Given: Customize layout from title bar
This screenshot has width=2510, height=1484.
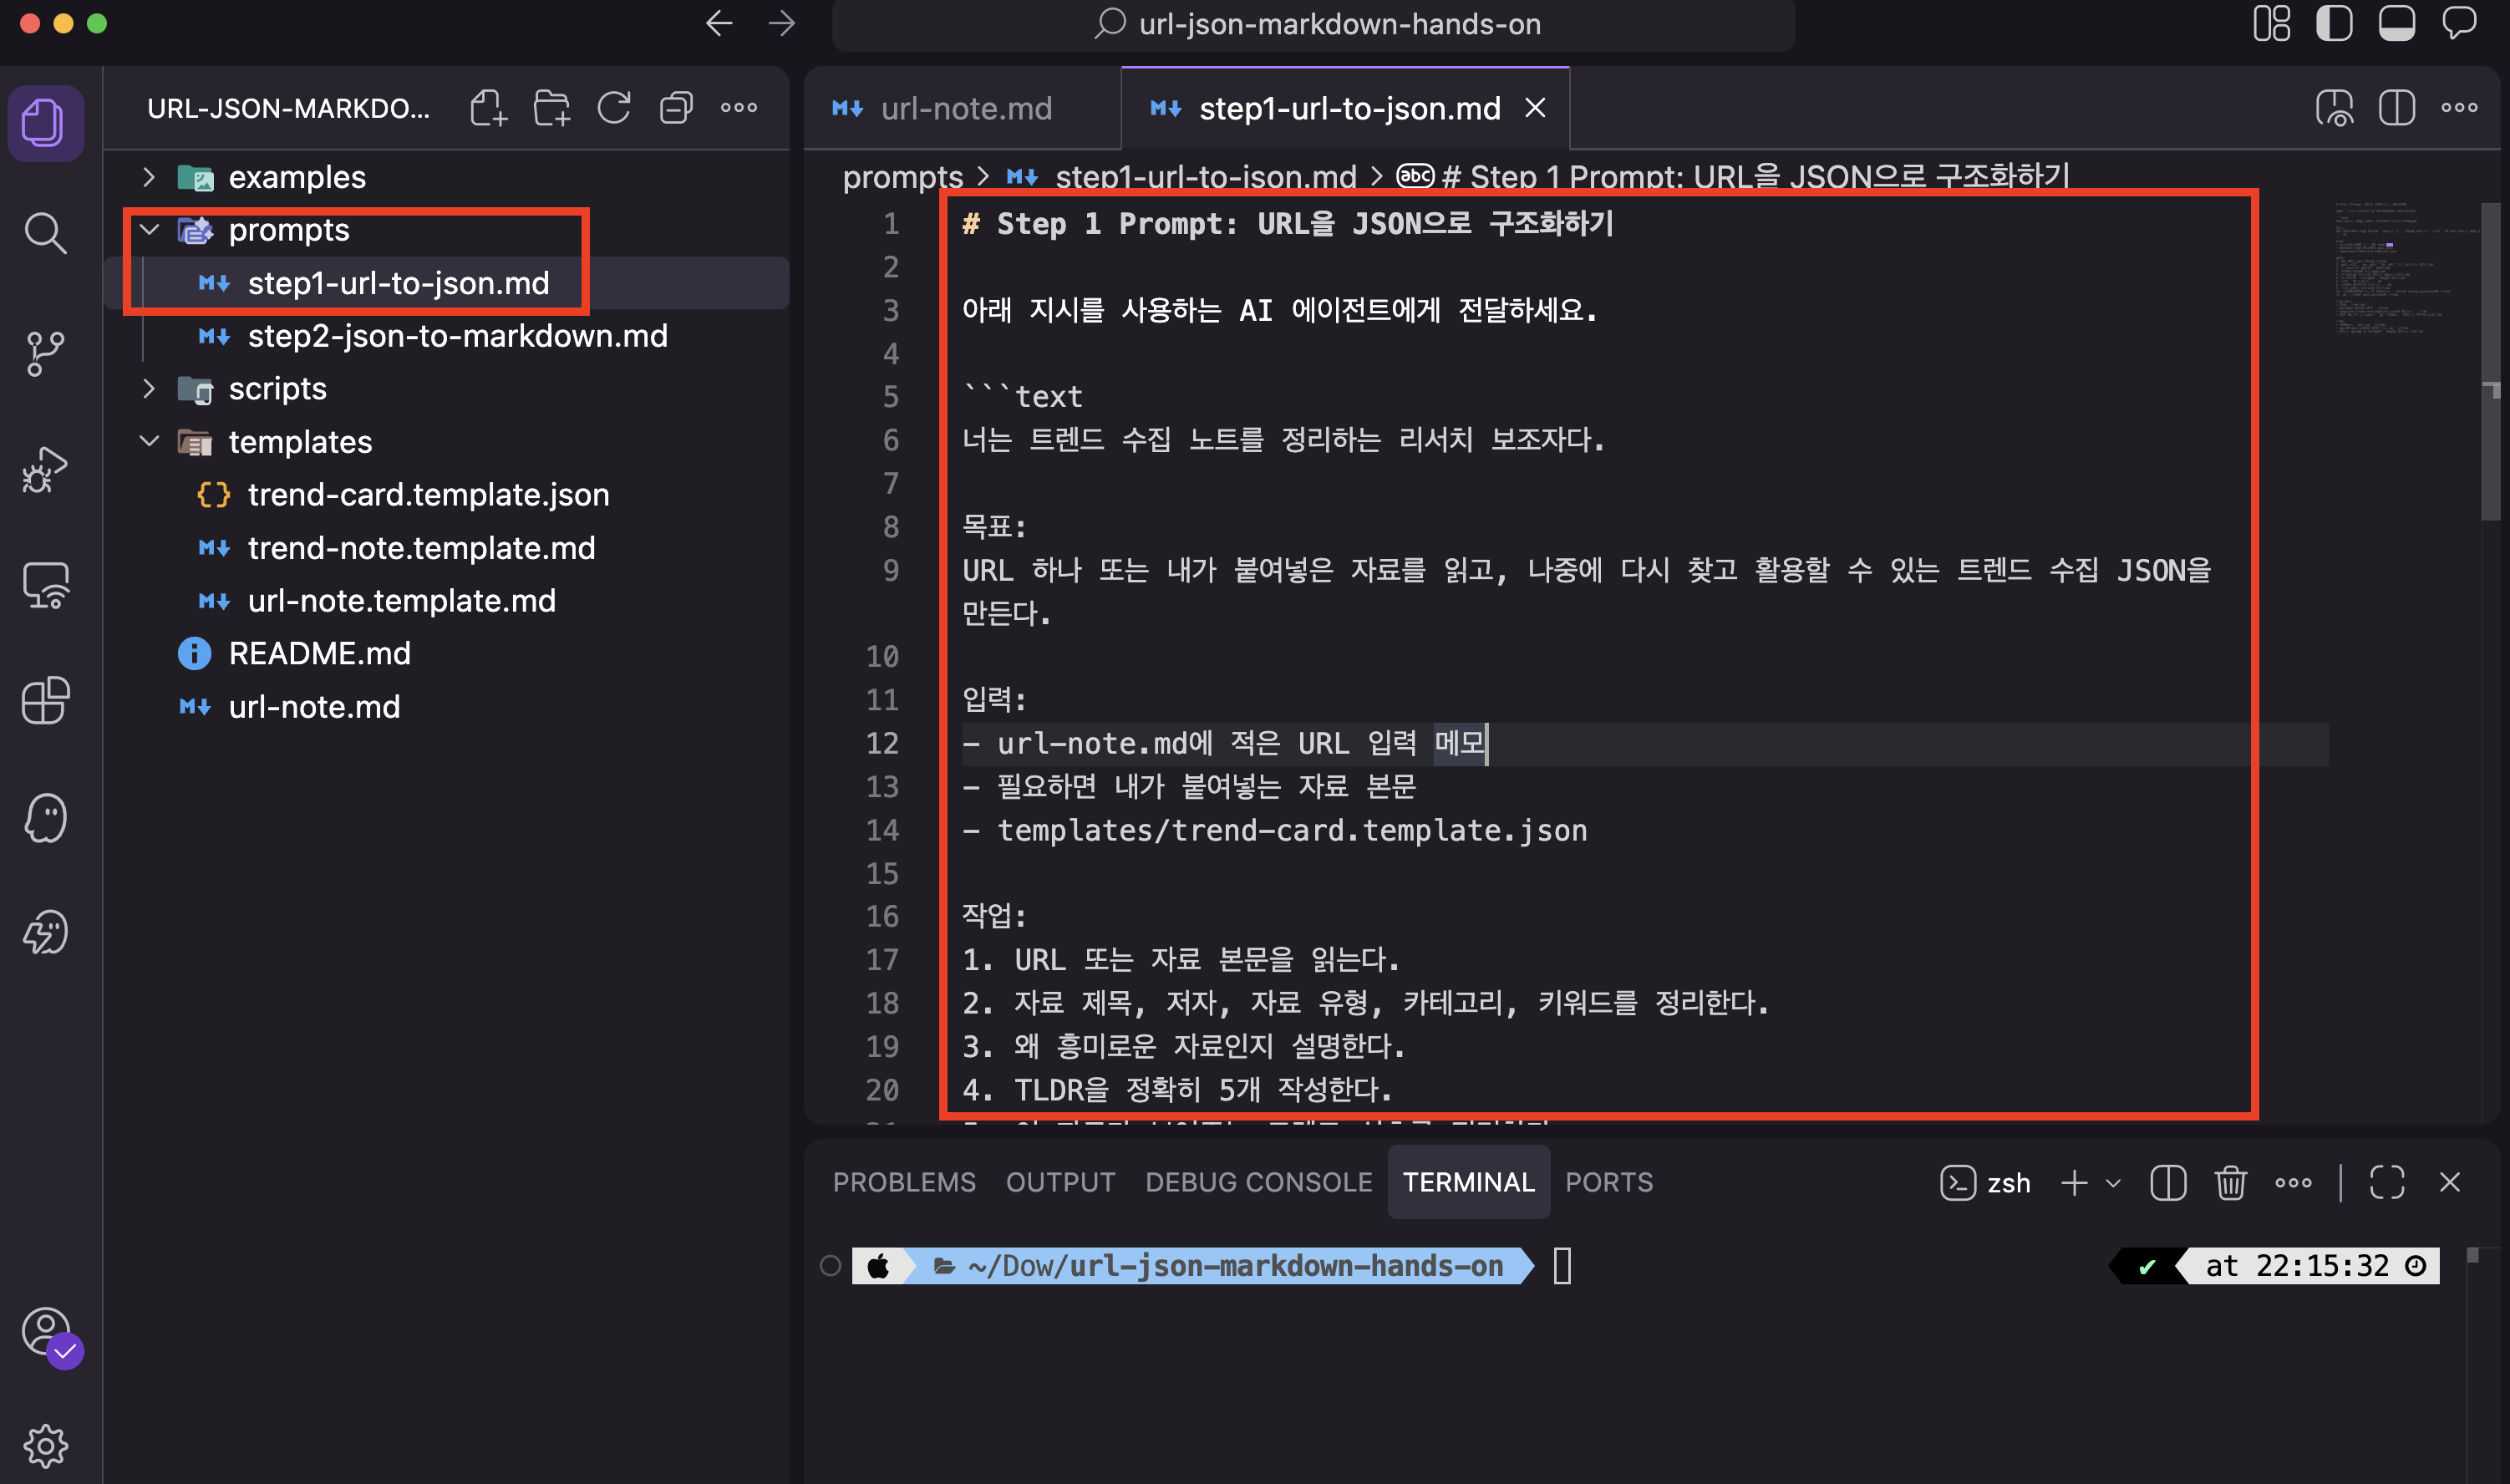Looking at the screenshot, I should pos(2271,23).
